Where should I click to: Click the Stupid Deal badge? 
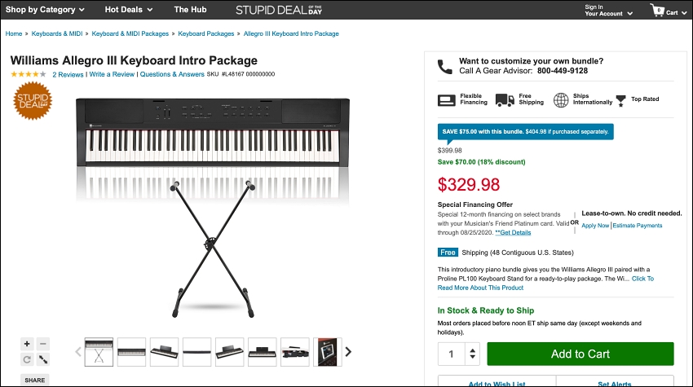pyautogui.click(x=33, y=101)
